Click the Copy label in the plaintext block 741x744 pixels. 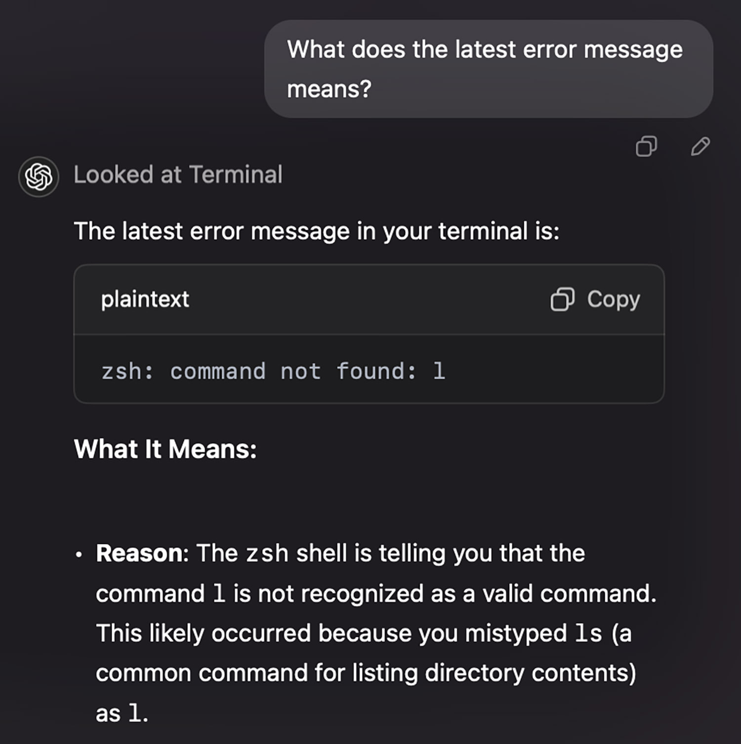[614, 300]
